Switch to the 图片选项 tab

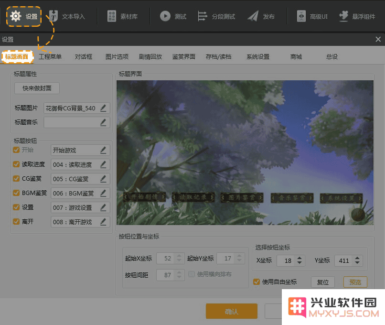pos(117,57)
